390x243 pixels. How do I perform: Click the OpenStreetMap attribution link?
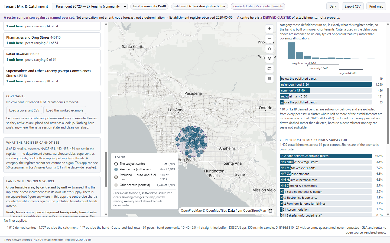click(255, 211)
